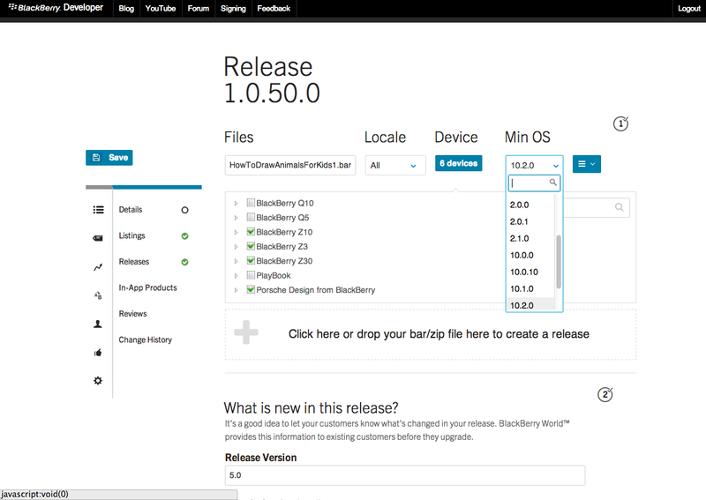This screenshot has height=500, width=706.
Task: Click the 6 devices button
Action: pos(458,163)
